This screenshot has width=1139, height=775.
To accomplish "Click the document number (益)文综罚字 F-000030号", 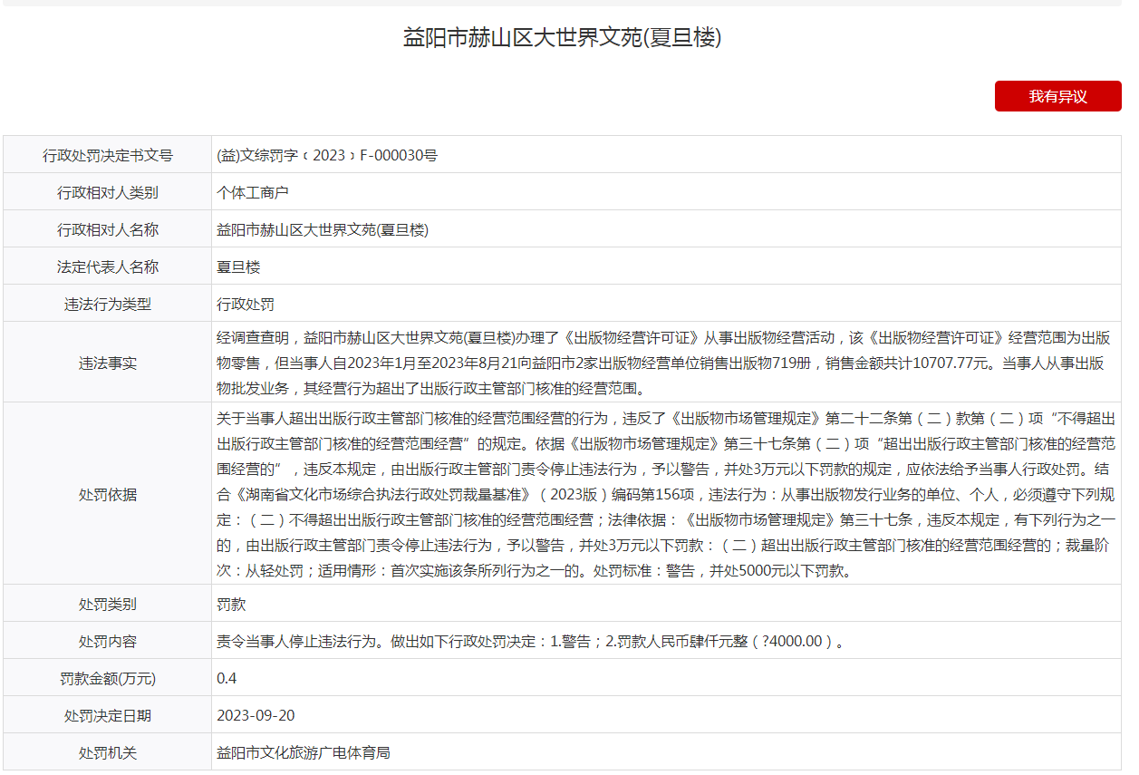I will tap(327, 155).
